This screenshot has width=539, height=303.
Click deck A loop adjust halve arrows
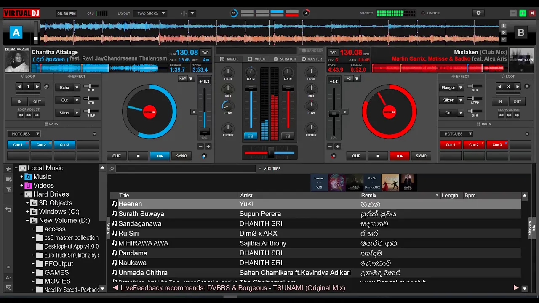(x=21, y=115)
